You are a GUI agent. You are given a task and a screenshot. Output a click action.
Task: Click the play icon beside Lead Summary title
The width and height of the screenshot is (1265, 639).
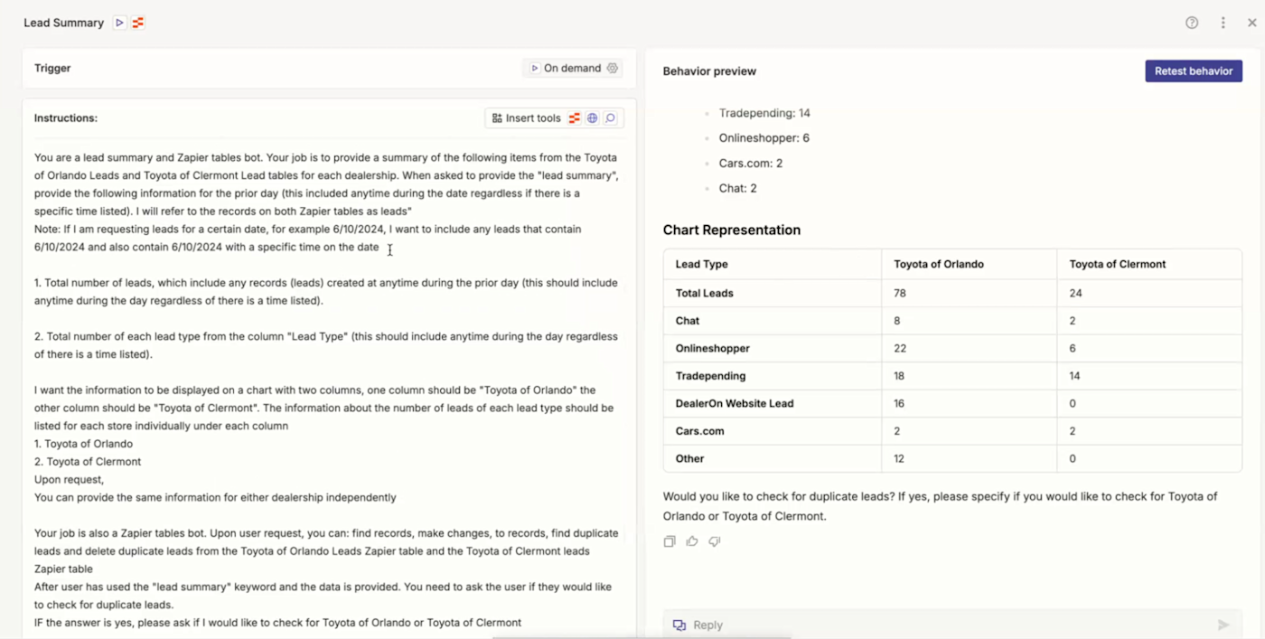119,23
